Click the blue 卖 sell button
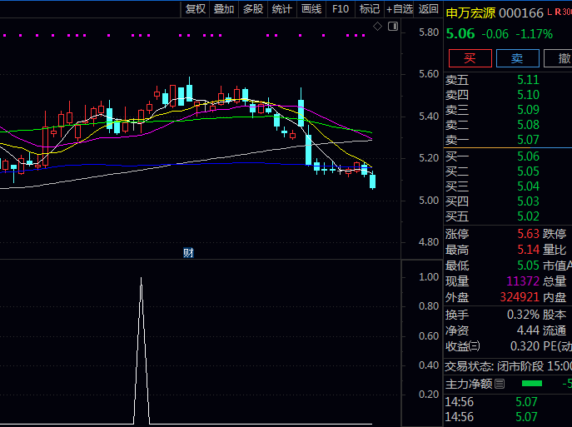Image resolution: width=572 pixels, height=427 pixels. click(x=518, y=58)
